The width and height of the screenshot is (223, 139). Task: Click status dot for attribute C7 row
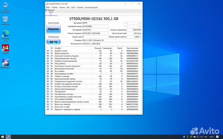(x=48, y=99)
